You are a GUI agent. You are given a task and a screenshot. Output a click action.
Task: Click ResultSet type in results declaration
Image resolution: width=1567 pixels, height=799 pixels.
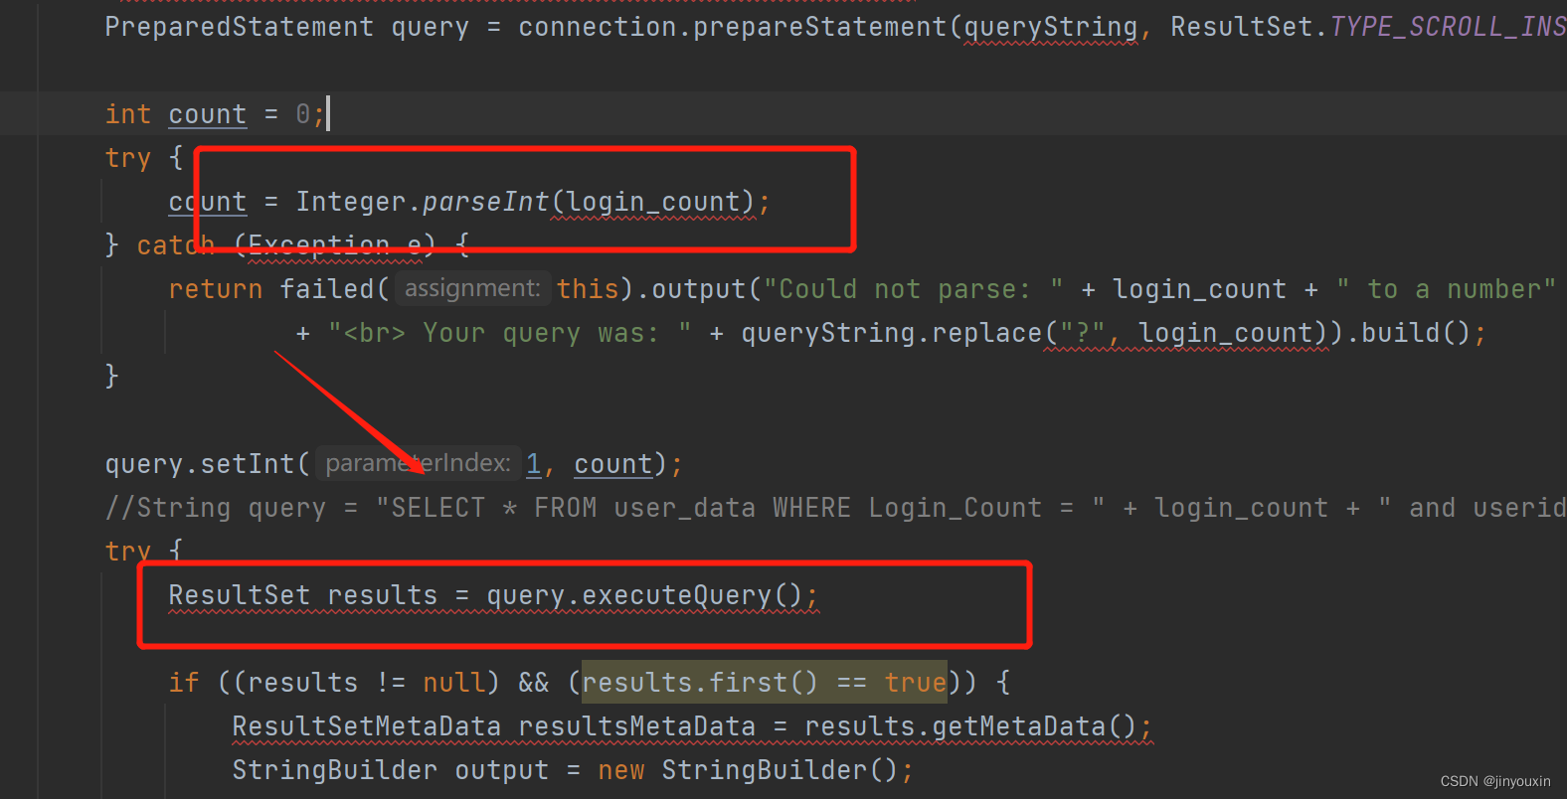[240, 595]
